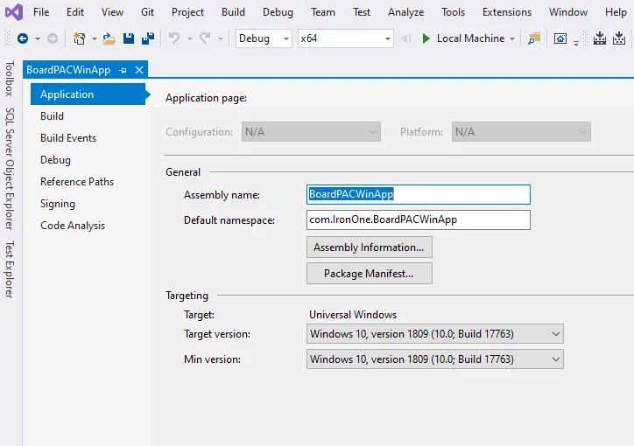Navigate backward with the back arrow

click(23, 38)
